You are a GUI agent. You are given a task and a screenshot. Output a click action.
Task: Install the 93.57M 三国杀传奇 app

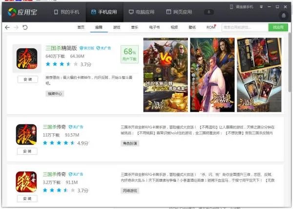coord(27,151)
